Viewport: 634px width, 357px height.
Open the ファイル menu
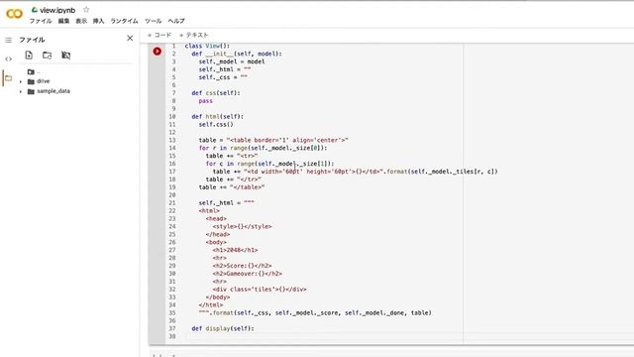pos(41,21)
